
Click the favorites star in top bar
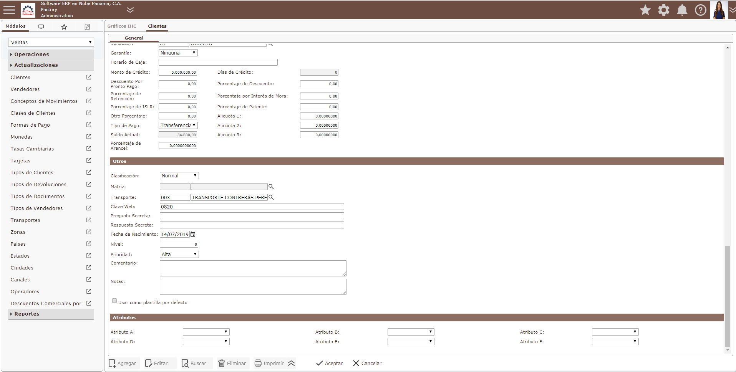pos(645,10)
